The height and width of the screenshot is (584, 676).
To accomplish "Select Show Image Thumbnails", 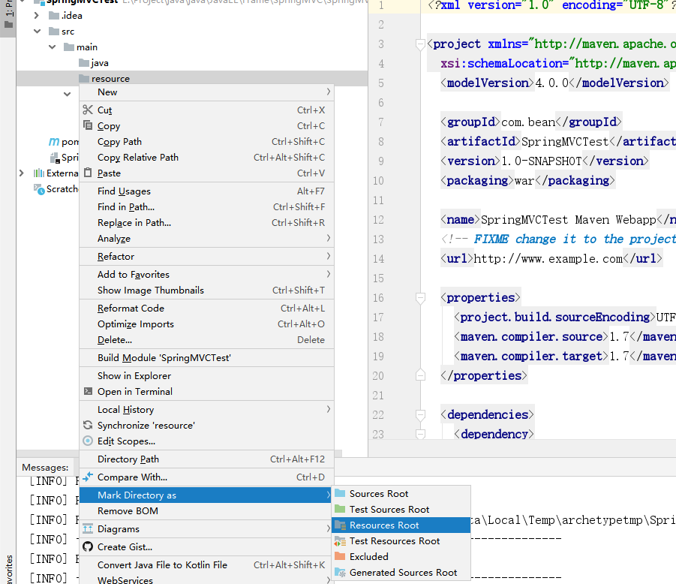I will (206, 290).
